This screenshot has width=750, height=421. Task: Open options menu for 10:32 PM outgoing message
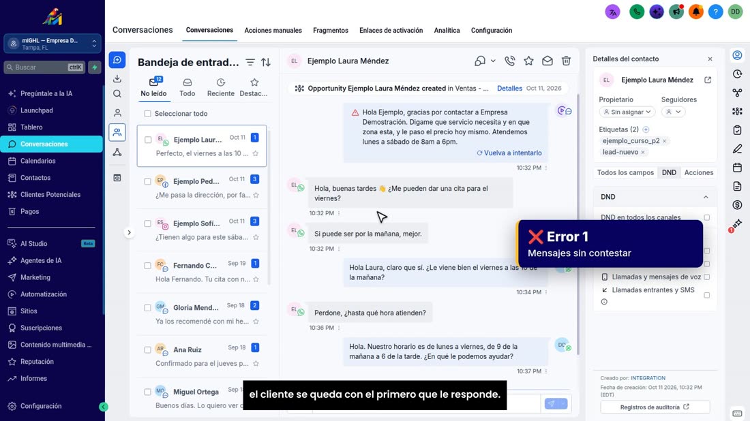click(546, 168)
